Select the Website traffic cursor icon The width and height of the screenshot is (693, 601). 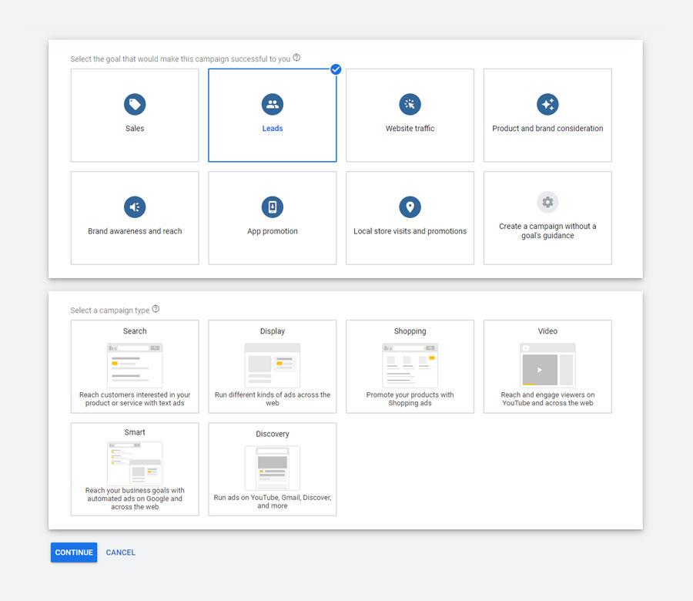click(410, 104)
